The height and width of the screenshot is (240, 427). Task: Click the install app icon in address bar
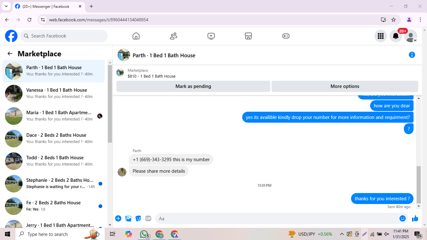[384, 20]
